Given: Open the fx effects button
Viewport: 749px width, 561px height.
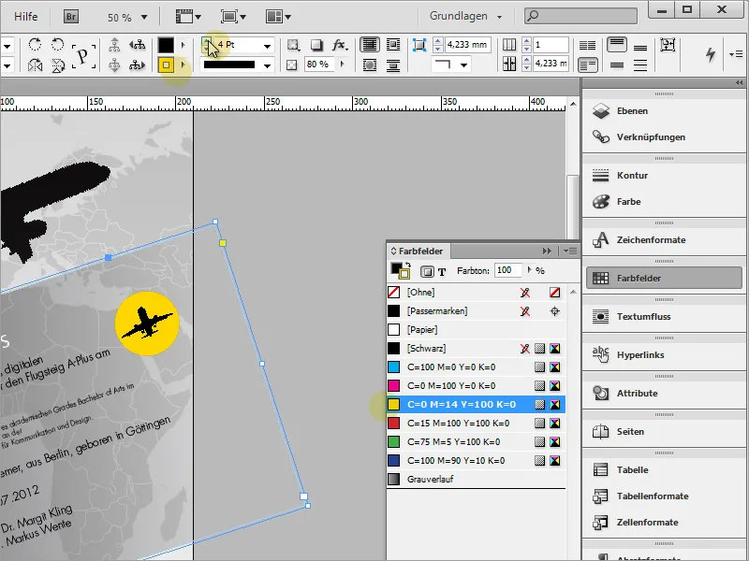Looking at the screenshot, I should (340, 45).
